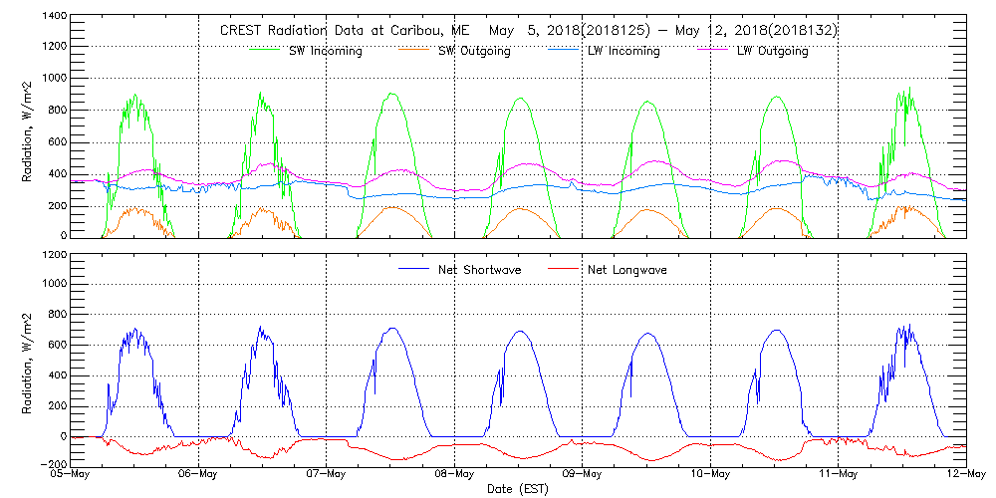Click the Date (EST) x-axis title

pyautogui.click(x=520, y=490)
